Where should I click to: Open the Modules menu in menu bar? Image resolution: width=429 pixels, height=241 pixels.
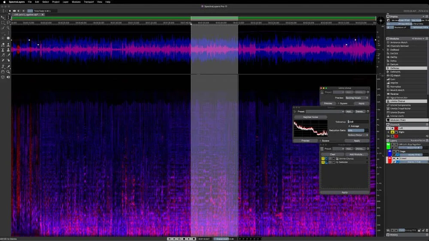[76, 2]
